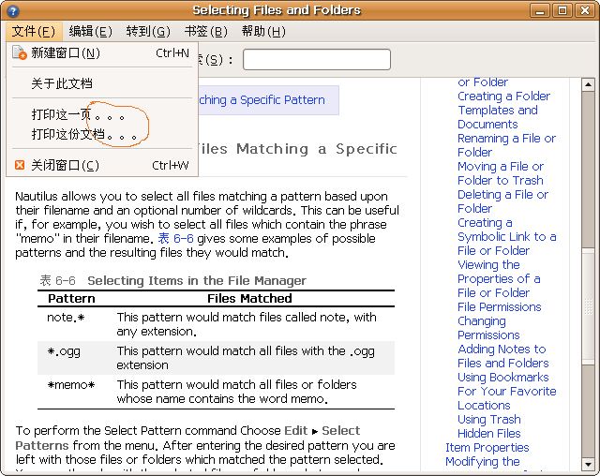Close the help window with X button

point(585,10)
